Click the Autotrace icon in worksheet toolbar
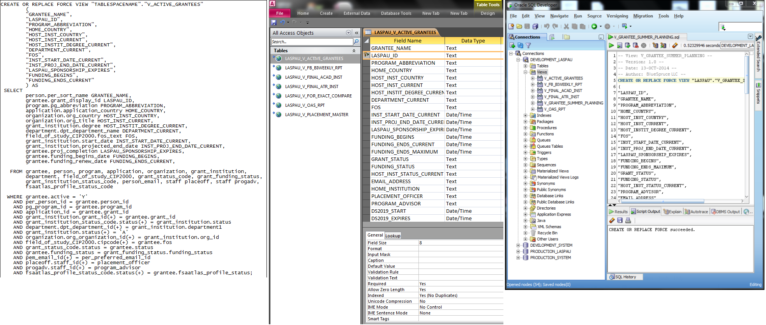The width and height of the screenshot is (766, 325). pyautogui.click(x=663, y=46)
